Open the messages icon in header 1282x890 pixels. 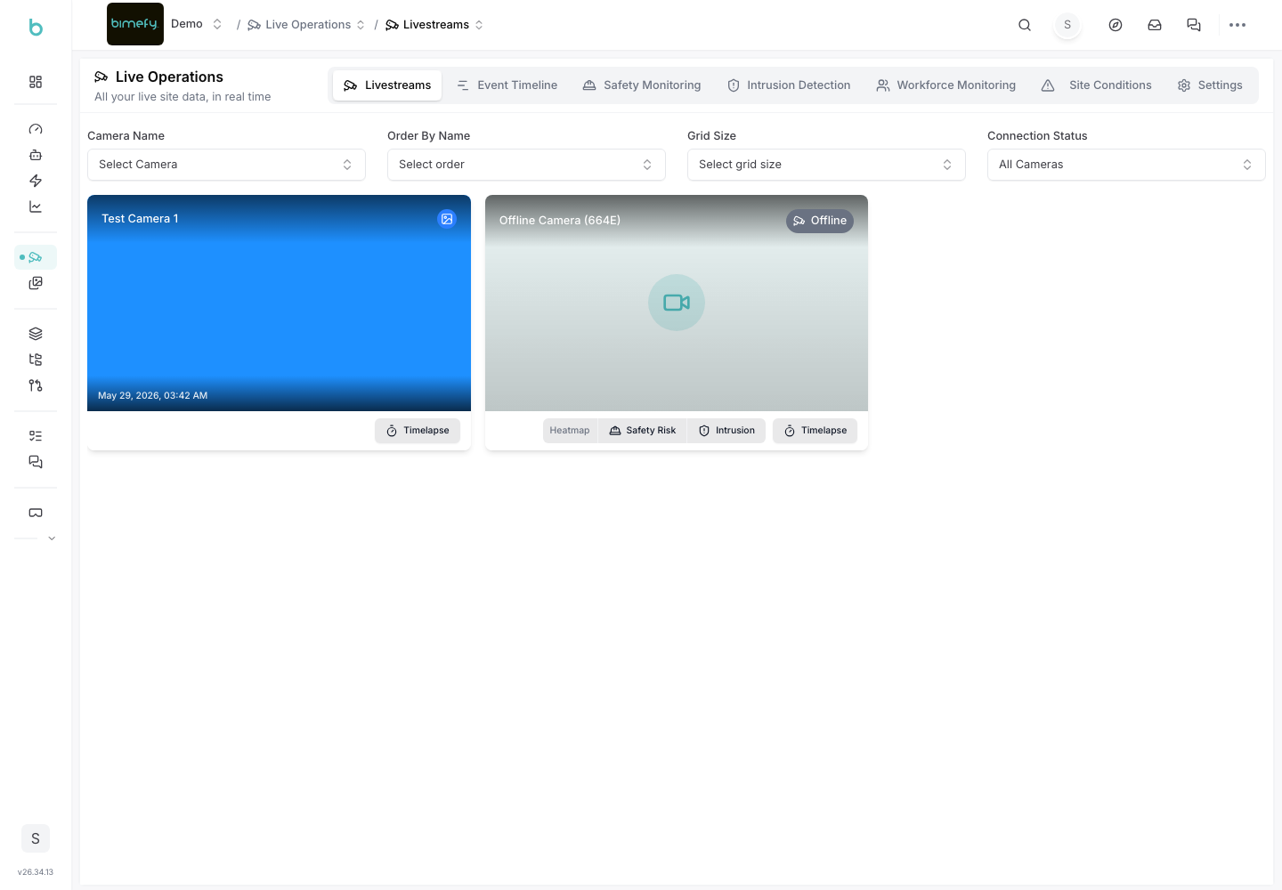point(1194,25)
